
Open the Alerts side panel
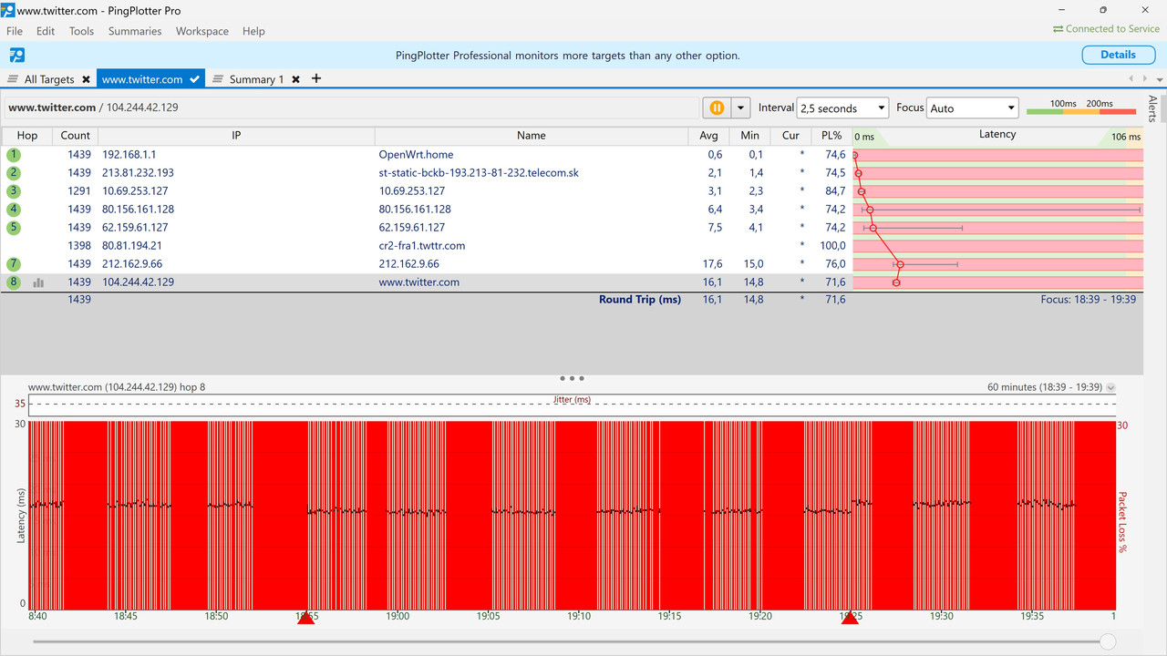(x=1153, y=108)
